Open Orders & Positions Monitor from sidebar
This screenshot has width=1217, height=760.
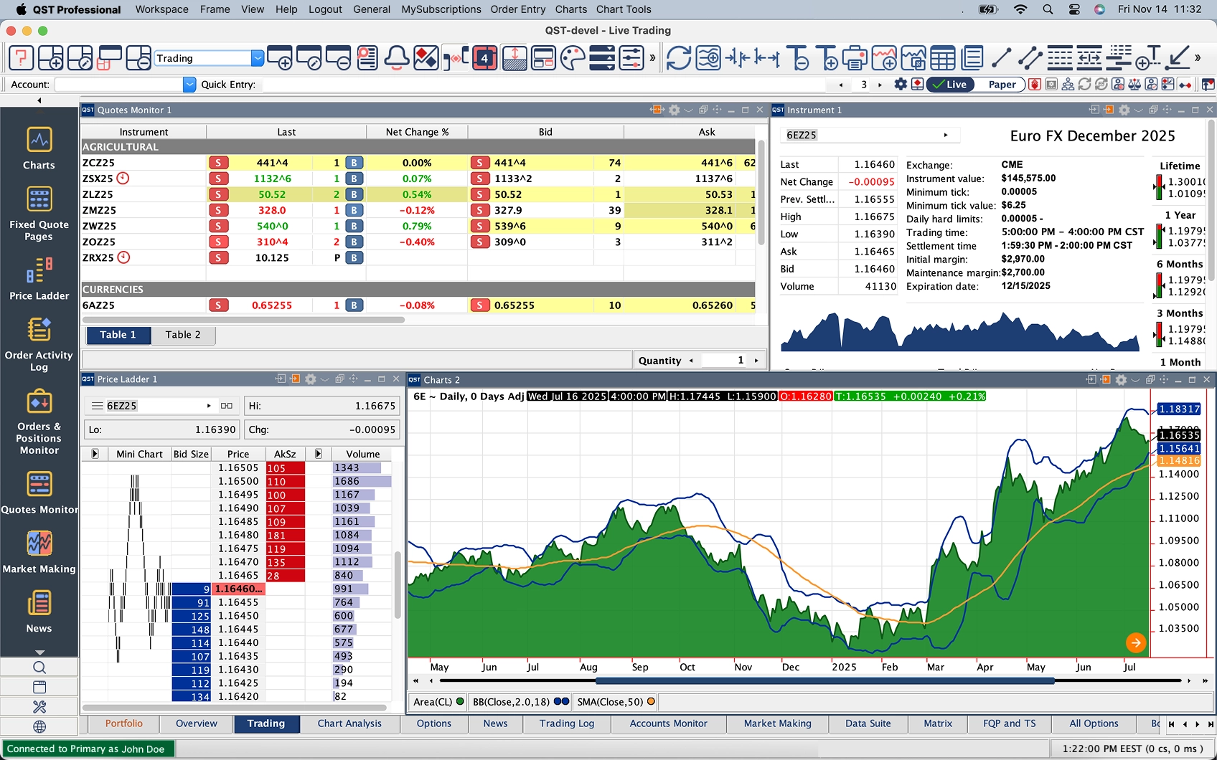pyautogui.click(x=39, y=422)
